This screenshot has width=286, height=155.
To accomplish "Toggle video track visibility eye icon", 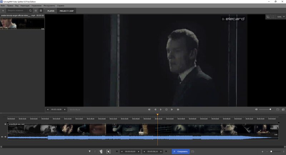I will pos(5,124).
